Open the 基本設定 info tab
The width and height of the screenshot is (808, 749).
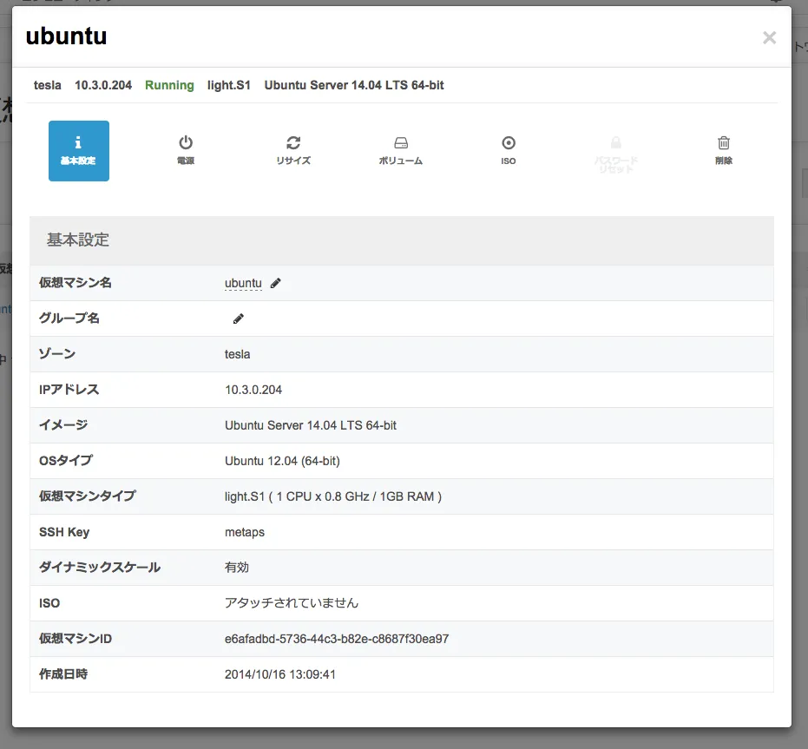tap(79, 150)
